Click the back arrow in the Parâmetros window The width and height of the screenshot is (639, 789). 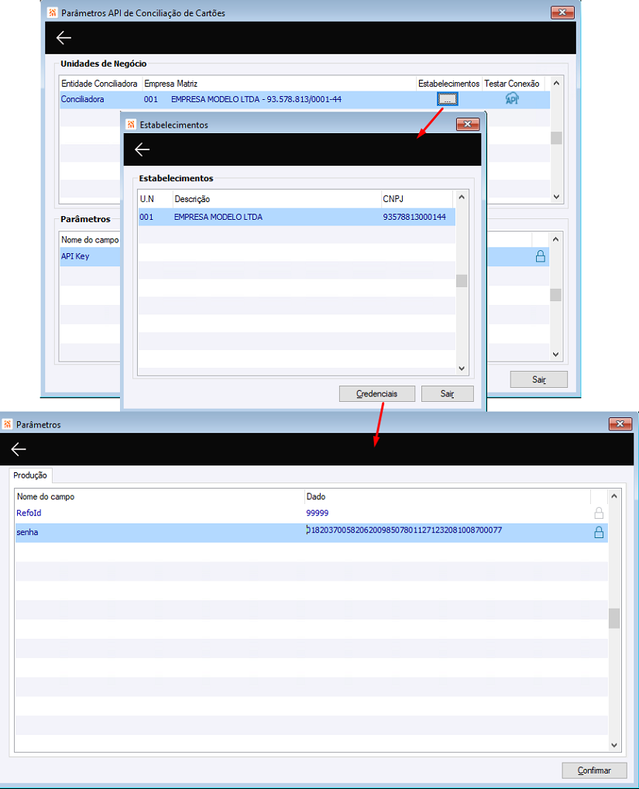pyautogui.click(x=19, y=449)
